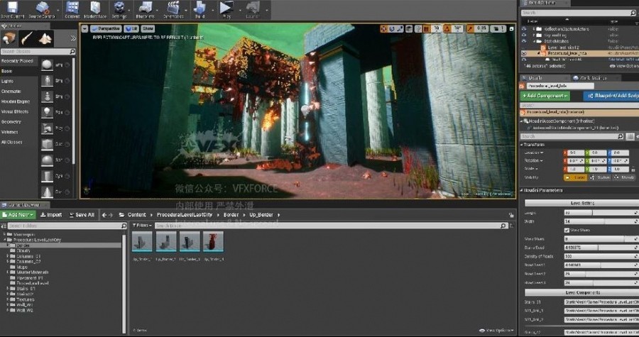Viewport: 639px width, 337px height.
Task: Select the translate transform tool in viewport
Action: (x=384, y=29)
